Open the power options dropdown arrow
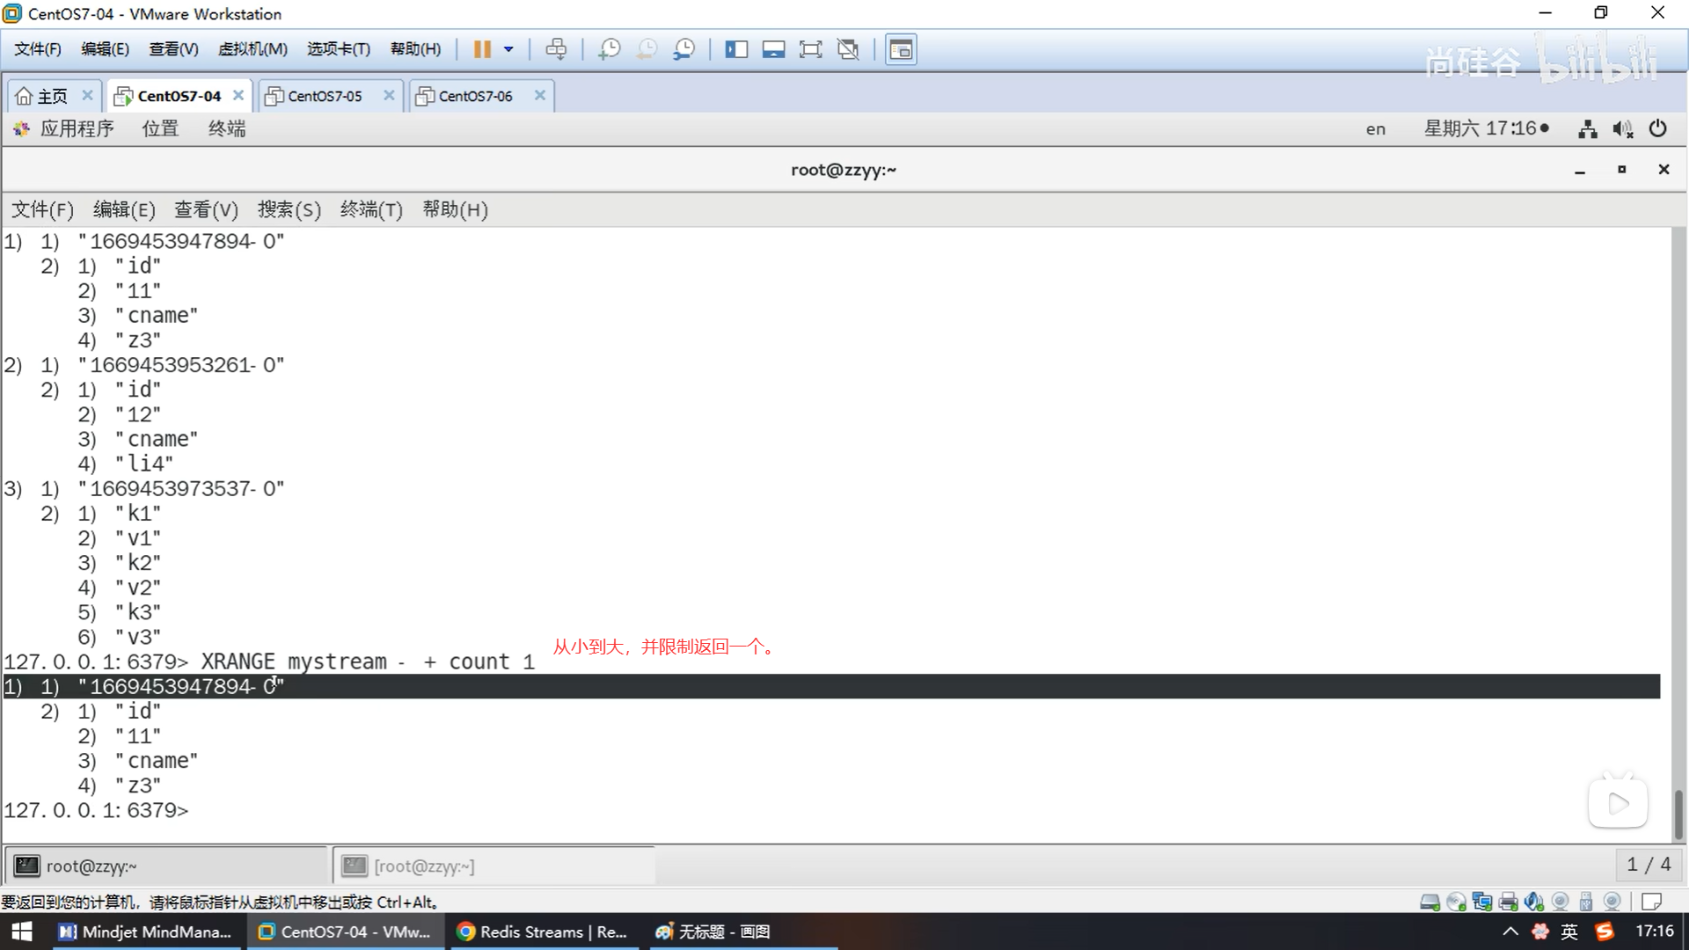1689x950 pixels. coord(508,49)
